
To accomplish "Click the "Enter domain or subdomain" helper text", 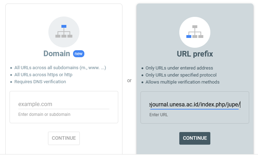I will click(44, 114).
